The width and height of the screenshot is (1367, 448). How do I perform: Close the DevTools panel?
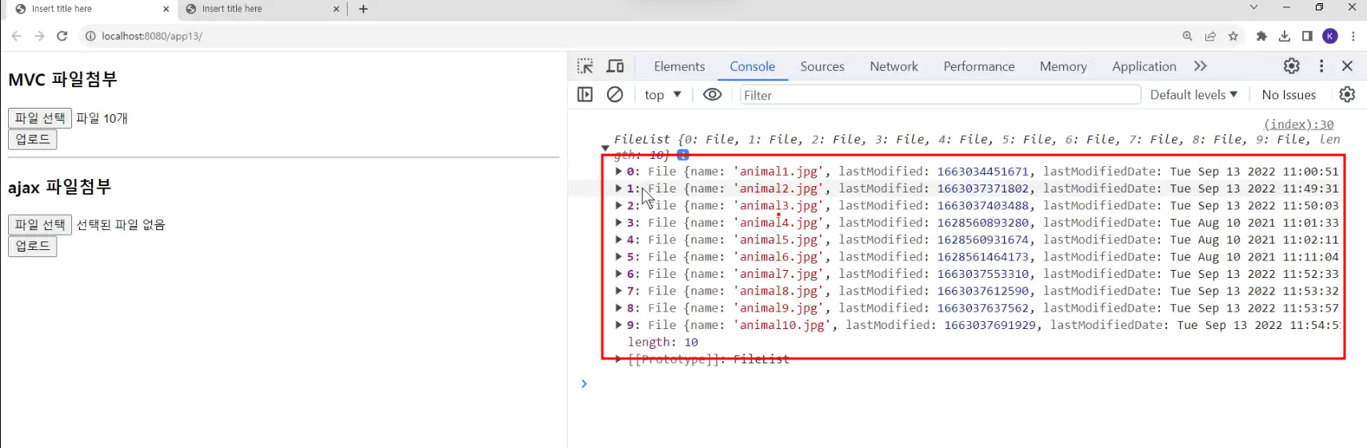click(1348, 66)
